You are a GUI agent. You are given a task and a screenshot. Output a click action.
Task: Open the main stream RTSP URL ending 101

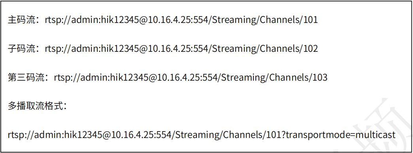[x=181, y=20]
